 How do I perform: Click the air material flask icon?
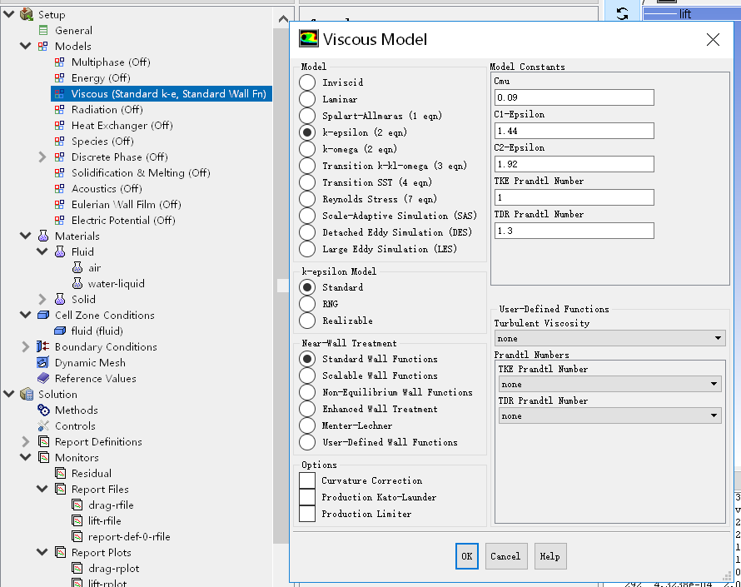tap(77, 267)
